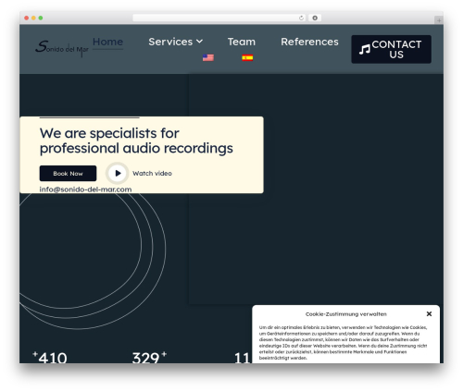Click the red close window button
The width and height of the screenshot is (463, 391).
click(27, 18)
